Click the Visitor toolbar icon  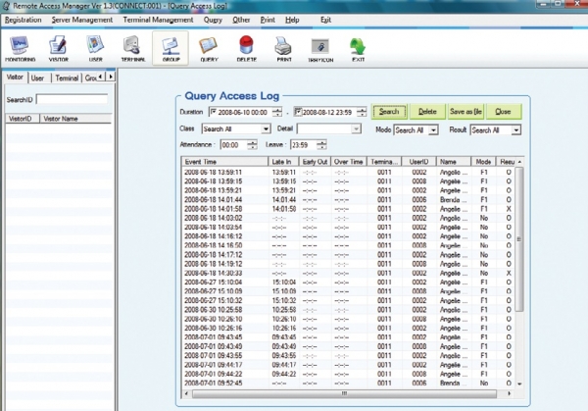59,46
